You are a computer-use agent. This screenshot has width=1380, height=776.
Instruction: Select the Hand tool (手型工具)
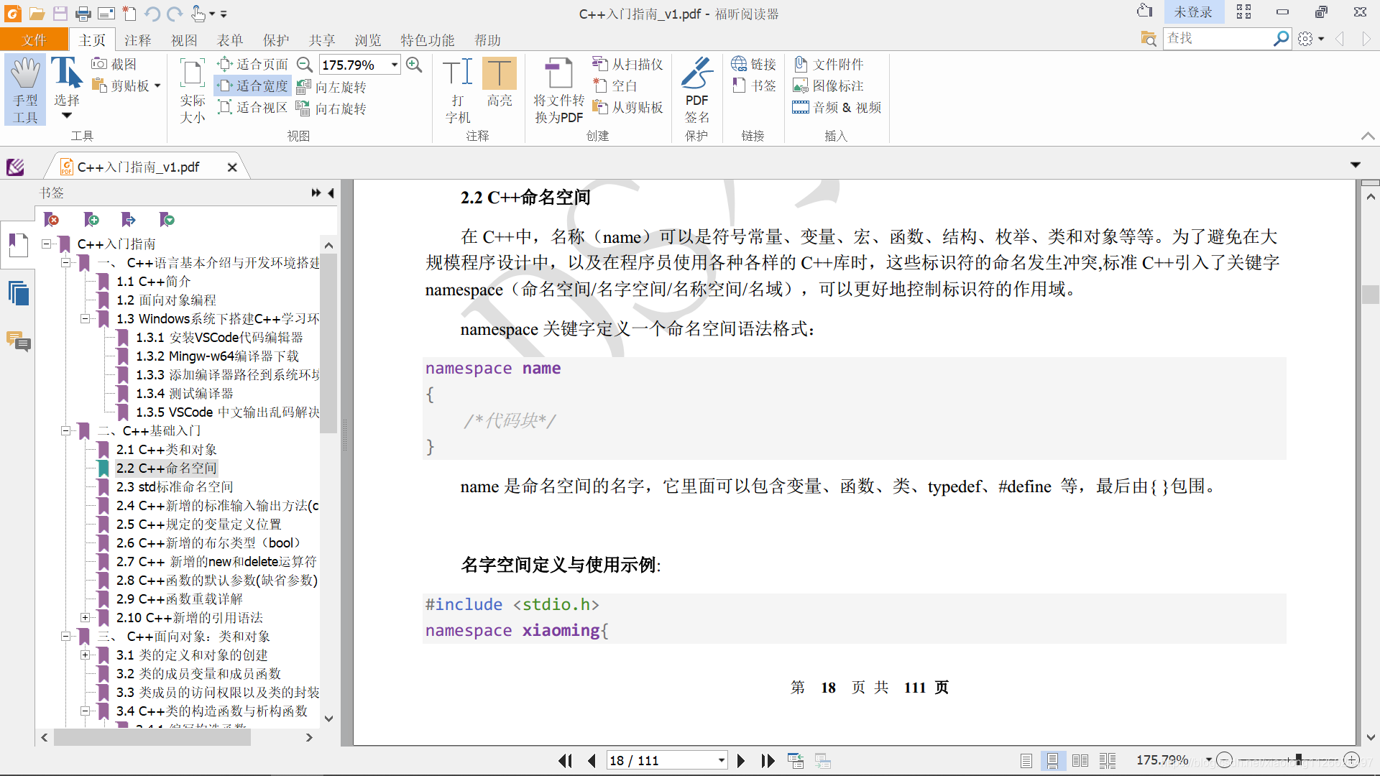(x=25, y=90)
